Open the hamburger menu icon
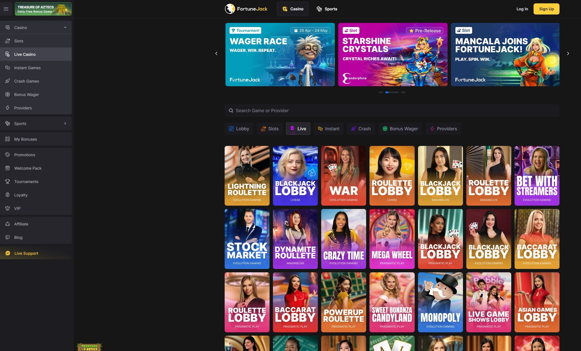 6,9
